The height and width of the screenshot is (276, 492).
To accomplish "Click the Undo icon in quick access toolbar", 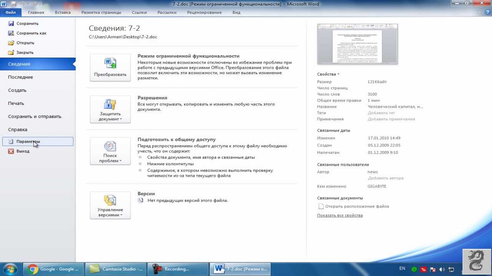I will point(23,4).
